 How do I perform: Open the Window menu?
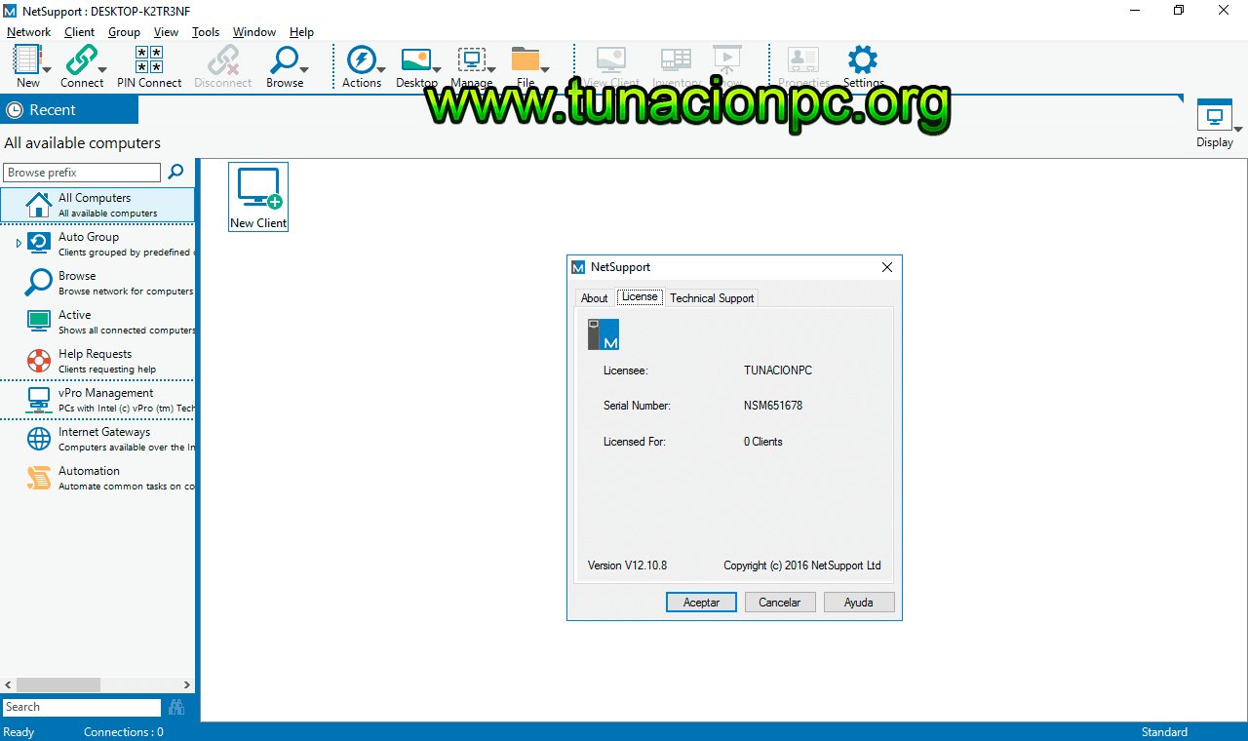coord(253,32)
